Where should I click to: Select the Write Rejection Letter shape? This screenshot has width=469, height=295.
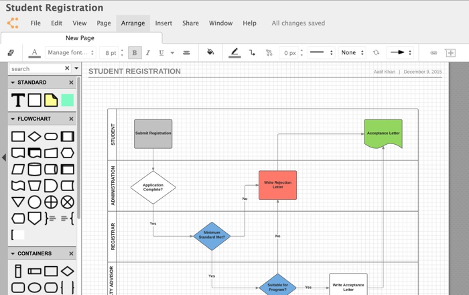(x=277, y=185)
